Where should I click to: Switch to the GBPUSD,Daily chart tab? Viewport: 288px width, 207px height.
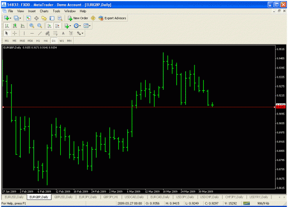pos(64,197)
